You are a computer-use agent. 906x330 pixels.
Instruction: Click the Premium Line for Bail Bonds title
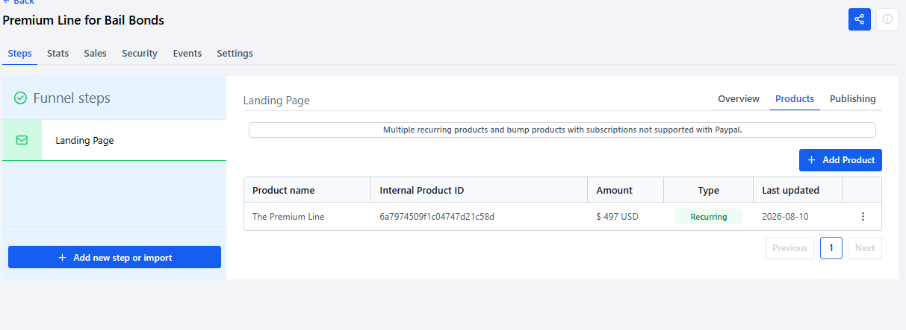(84, 20)
